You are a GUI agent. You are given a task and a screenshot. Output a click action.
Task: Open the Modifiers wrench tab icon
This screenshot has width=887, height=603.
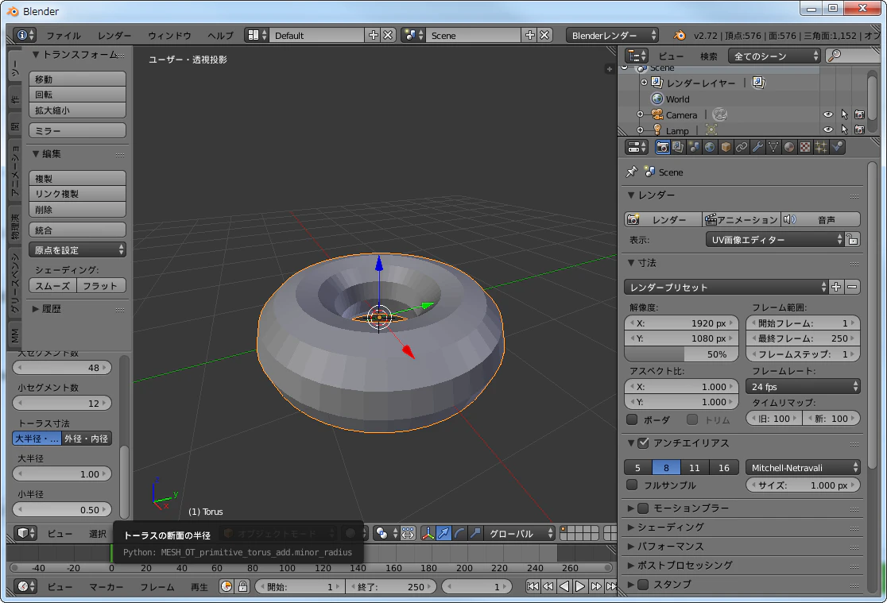pos(757,147)
